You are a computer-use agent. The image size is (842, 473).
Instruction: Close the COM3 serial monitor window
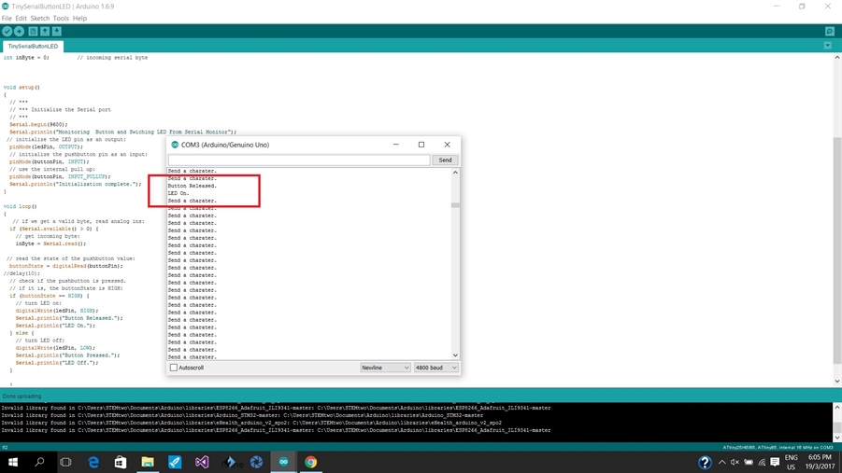click(447, 145)
